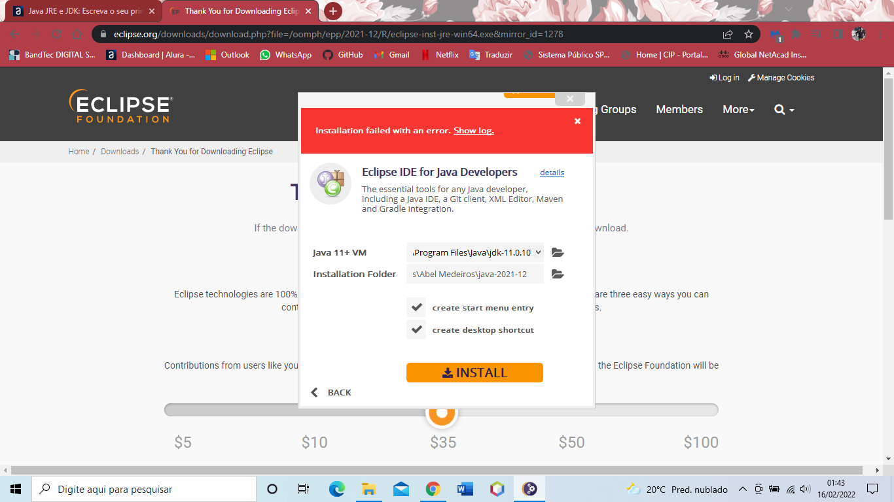This screenshot has height=502, width=894.
Task: Open the Global NetAcad bookmark
Action: [762, 55]
